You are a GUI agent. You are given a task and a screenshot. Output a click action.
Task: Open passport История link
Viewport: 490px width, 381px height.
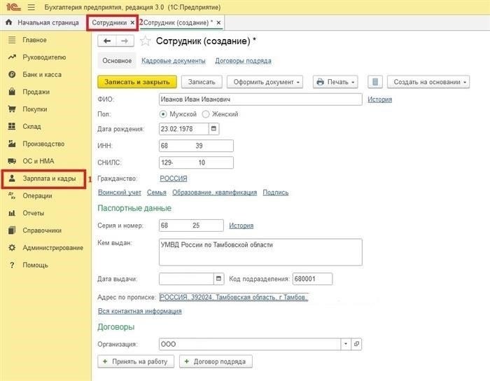241,226
